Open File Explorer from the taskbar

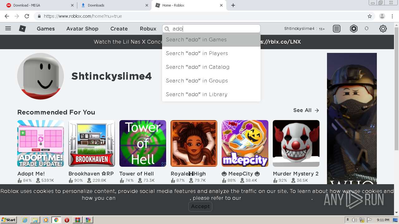pyautogui.click(x=35, y=220)
